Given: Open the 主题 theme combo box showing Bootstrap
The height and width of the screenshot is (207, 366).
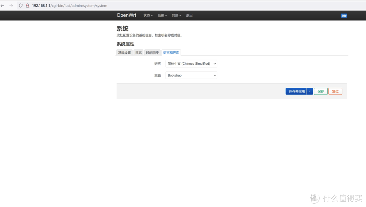Looking at the screenshot, I should pyautogui.click(x=191, y=75).
